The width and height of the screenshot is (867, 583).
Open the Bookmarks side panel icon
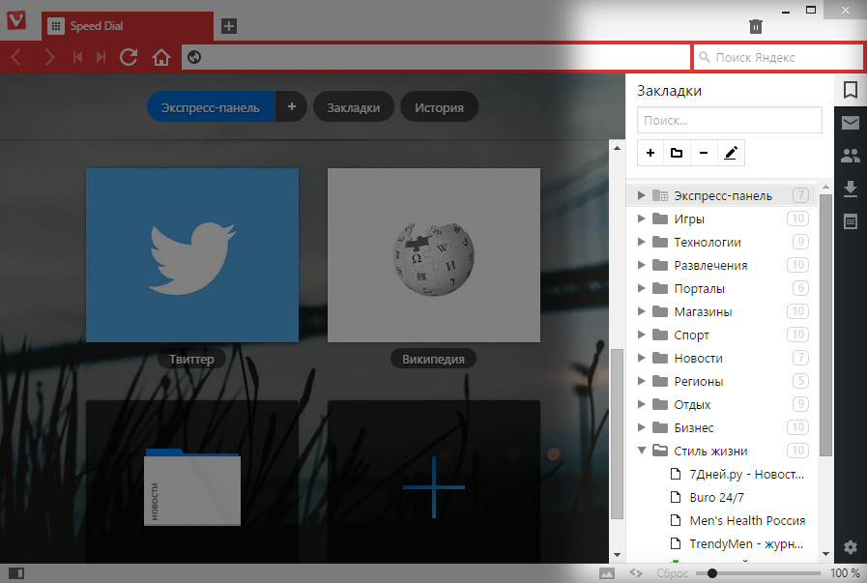[x=851, y=90]
